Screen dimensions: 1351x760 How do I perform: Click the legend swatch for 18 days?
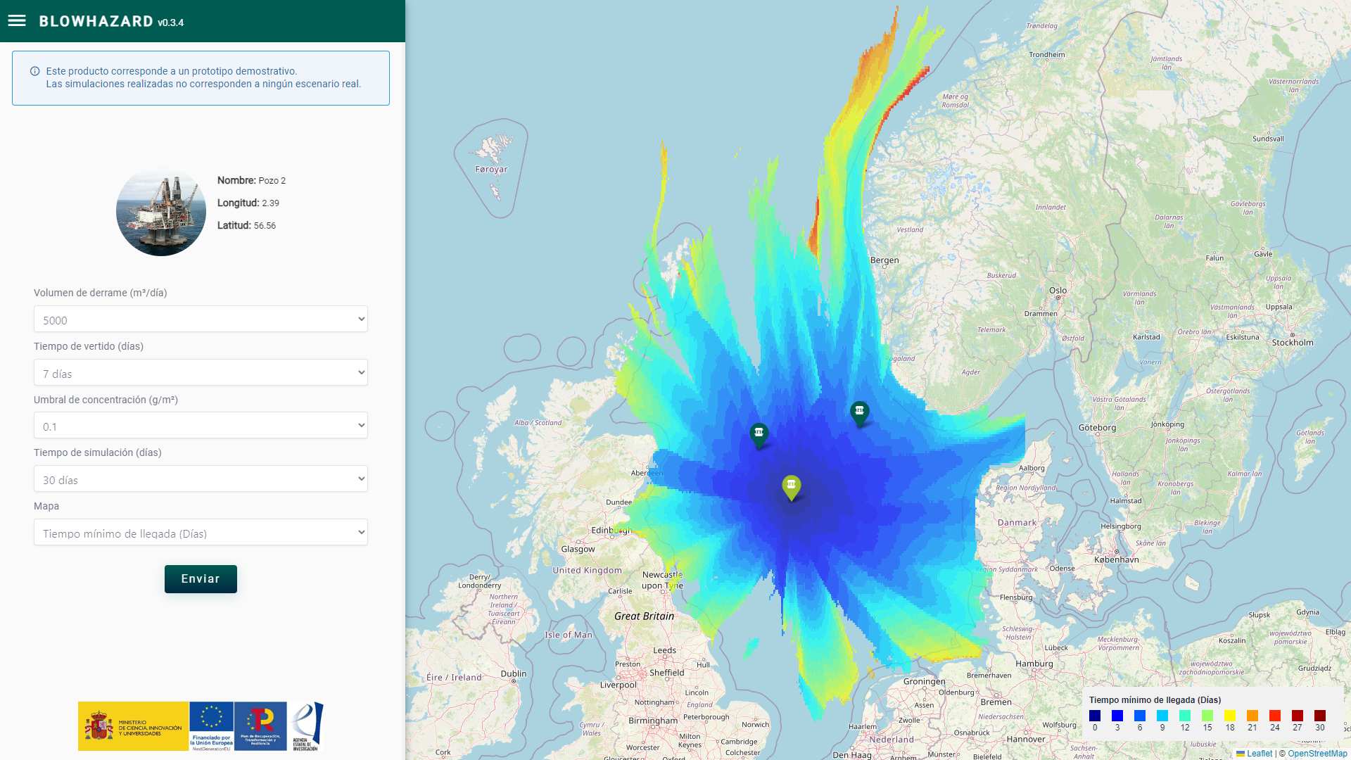(1230, 716)
